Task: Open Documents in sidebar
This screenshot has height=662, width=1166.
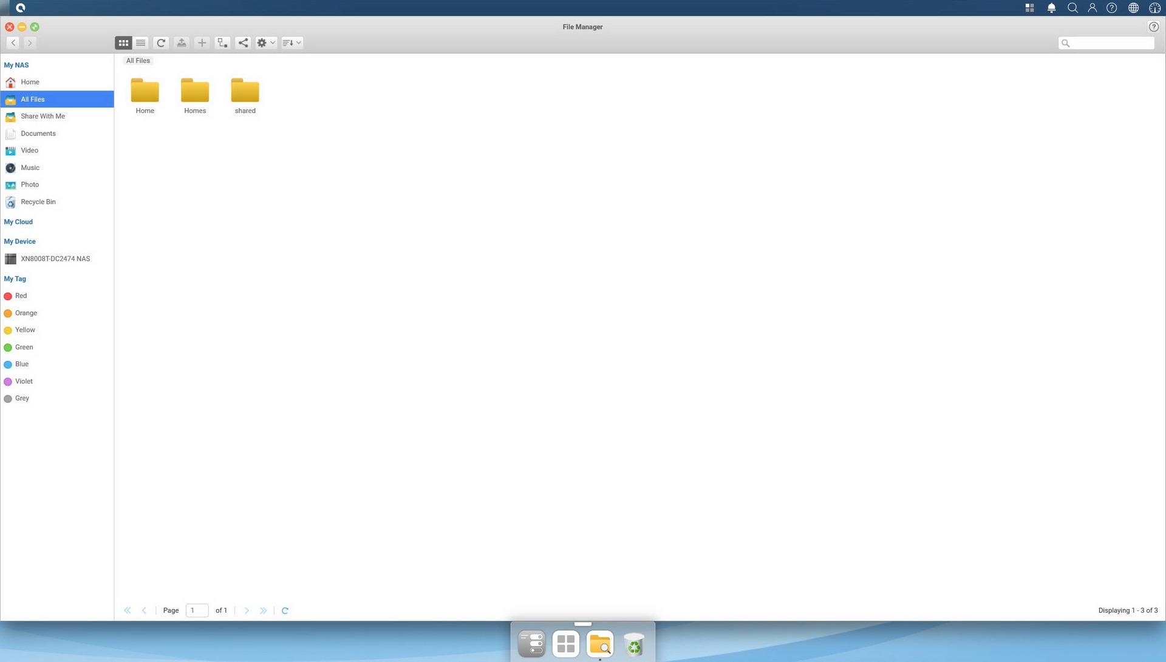Action: click(57, 134)
